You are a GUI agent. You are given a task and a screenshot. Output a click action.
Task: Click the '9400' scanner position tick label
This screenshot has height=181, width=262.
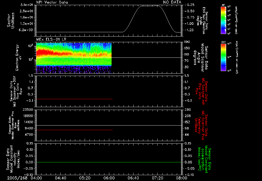click(x=29, y=128)
